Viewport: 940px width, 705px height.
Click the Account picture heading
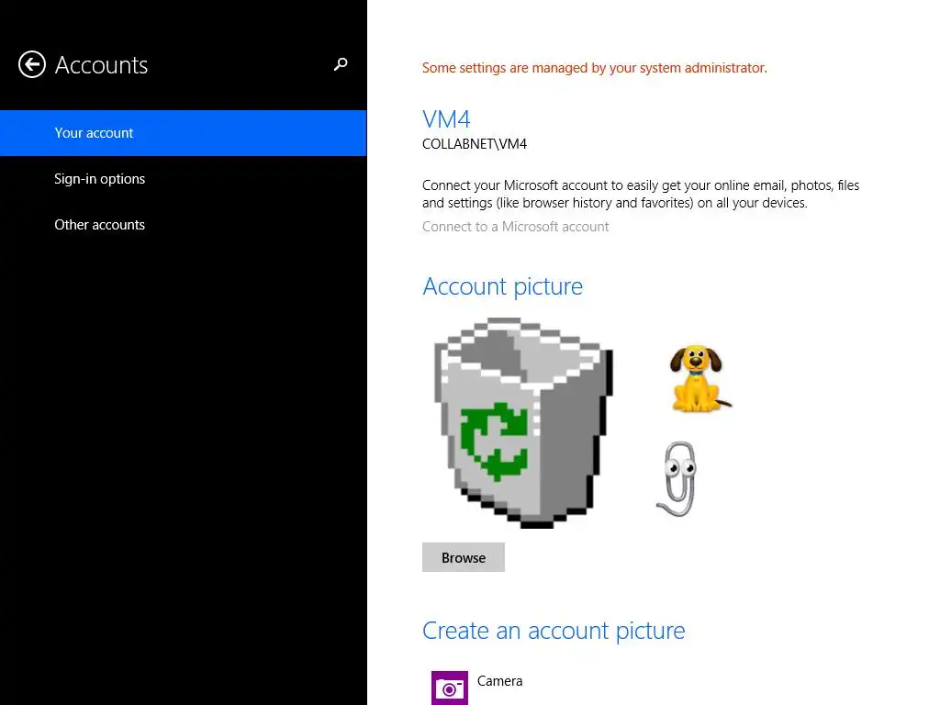502,286
